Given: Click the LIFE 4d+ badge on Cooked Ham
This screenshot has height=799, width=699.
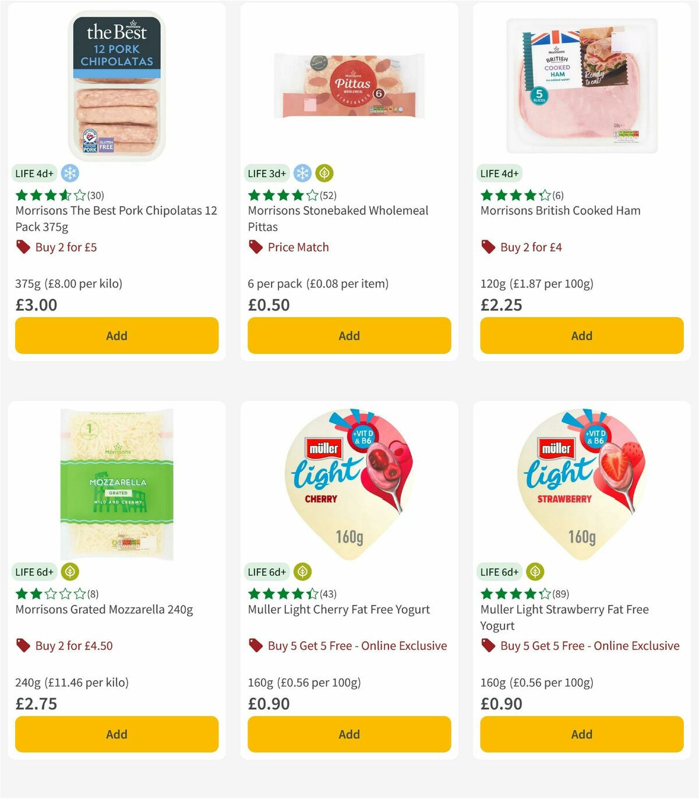Looking at the screenshot, I should [x=499, y=173].
